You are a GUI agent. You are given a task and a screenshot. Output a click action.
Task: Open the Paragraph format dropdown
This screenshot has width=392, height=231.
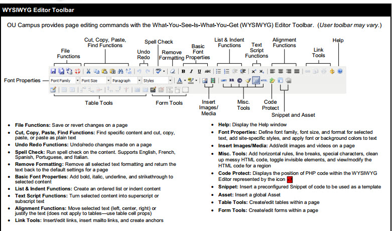tap(126, 81)
